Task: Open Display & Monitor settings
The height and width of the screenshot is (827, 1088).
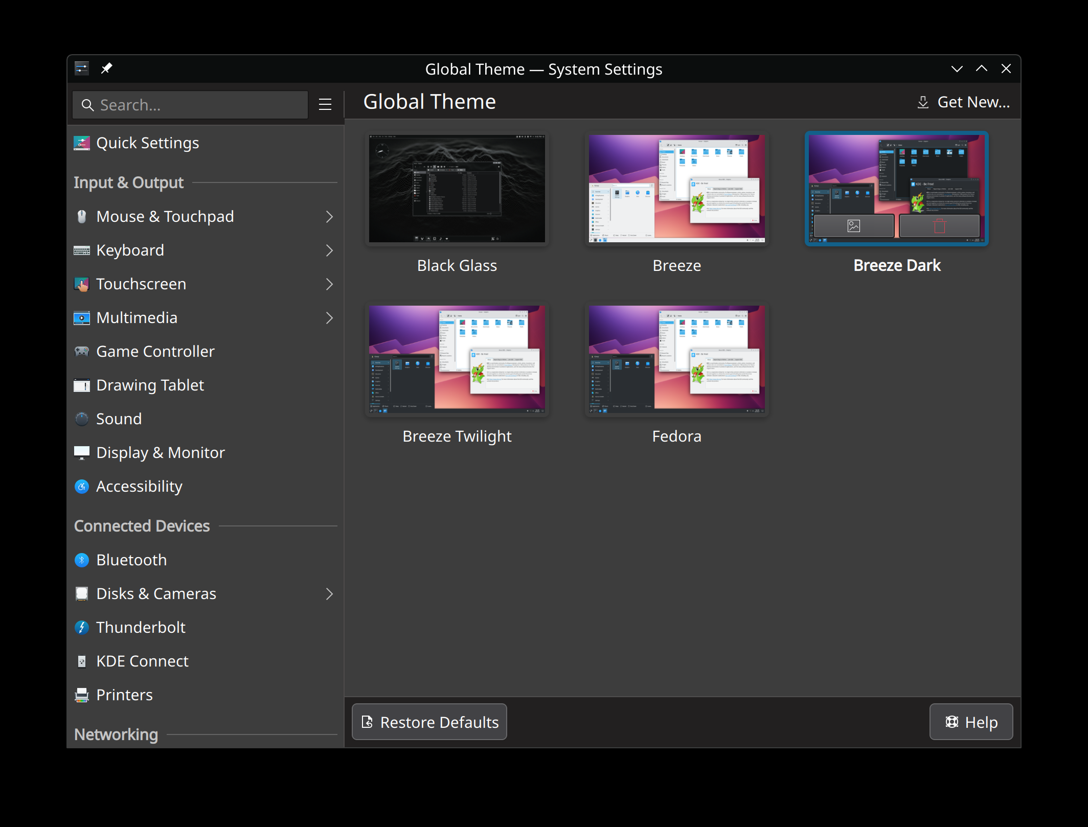Action: click(x=205, y=453)
